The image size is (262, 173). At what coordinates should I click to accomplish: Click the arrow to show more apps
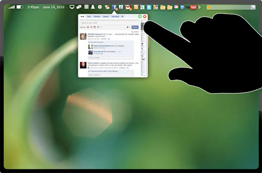tap(199, 7)
